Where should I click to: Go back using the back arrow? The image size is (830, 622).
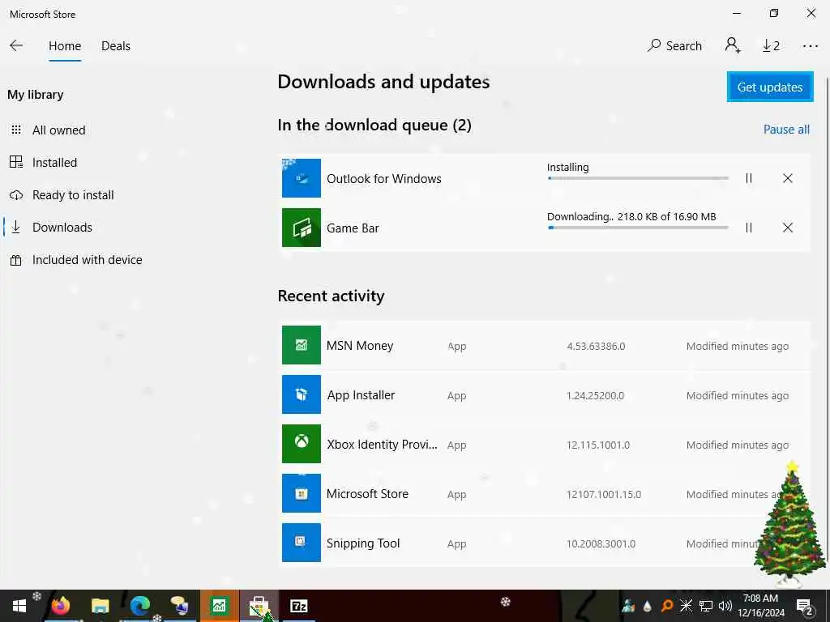[16, 46]
